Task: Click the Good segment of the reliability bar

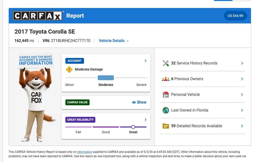Action: point(106,127)
